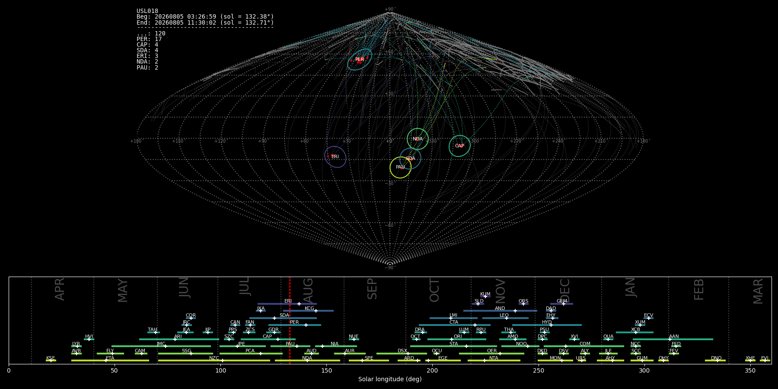Click the yellow PAU radiant circle

[400, 167]
